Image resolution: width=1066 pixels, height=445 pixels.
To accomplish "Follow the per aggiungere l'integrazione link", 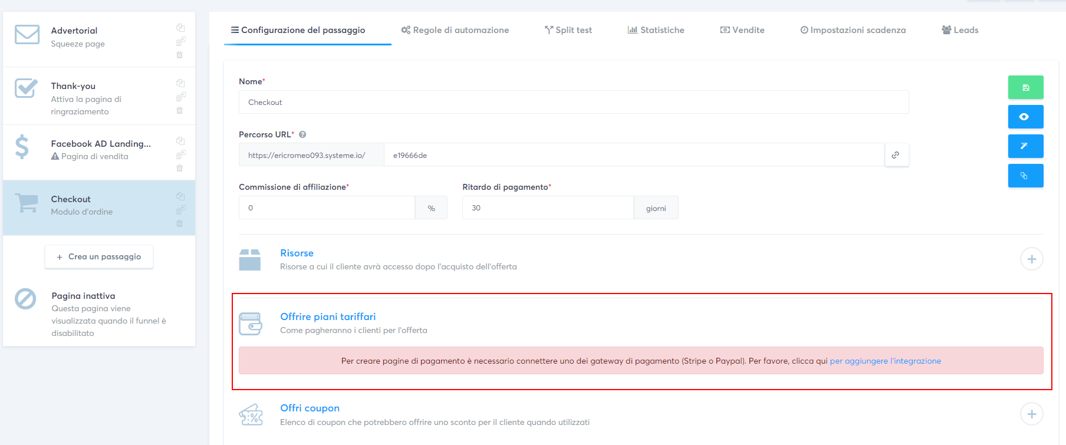I will click(885, 361).
